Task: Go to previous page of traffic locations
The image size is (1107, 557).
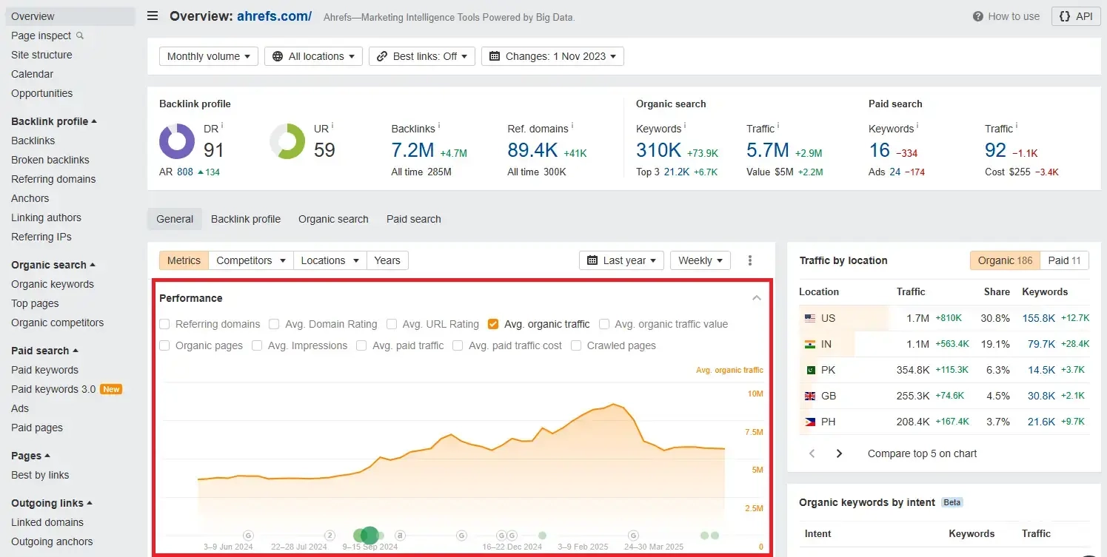Action: 812,453
